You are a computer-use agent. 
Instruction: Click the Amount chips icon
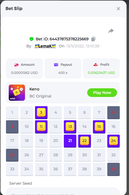(16, 65)
